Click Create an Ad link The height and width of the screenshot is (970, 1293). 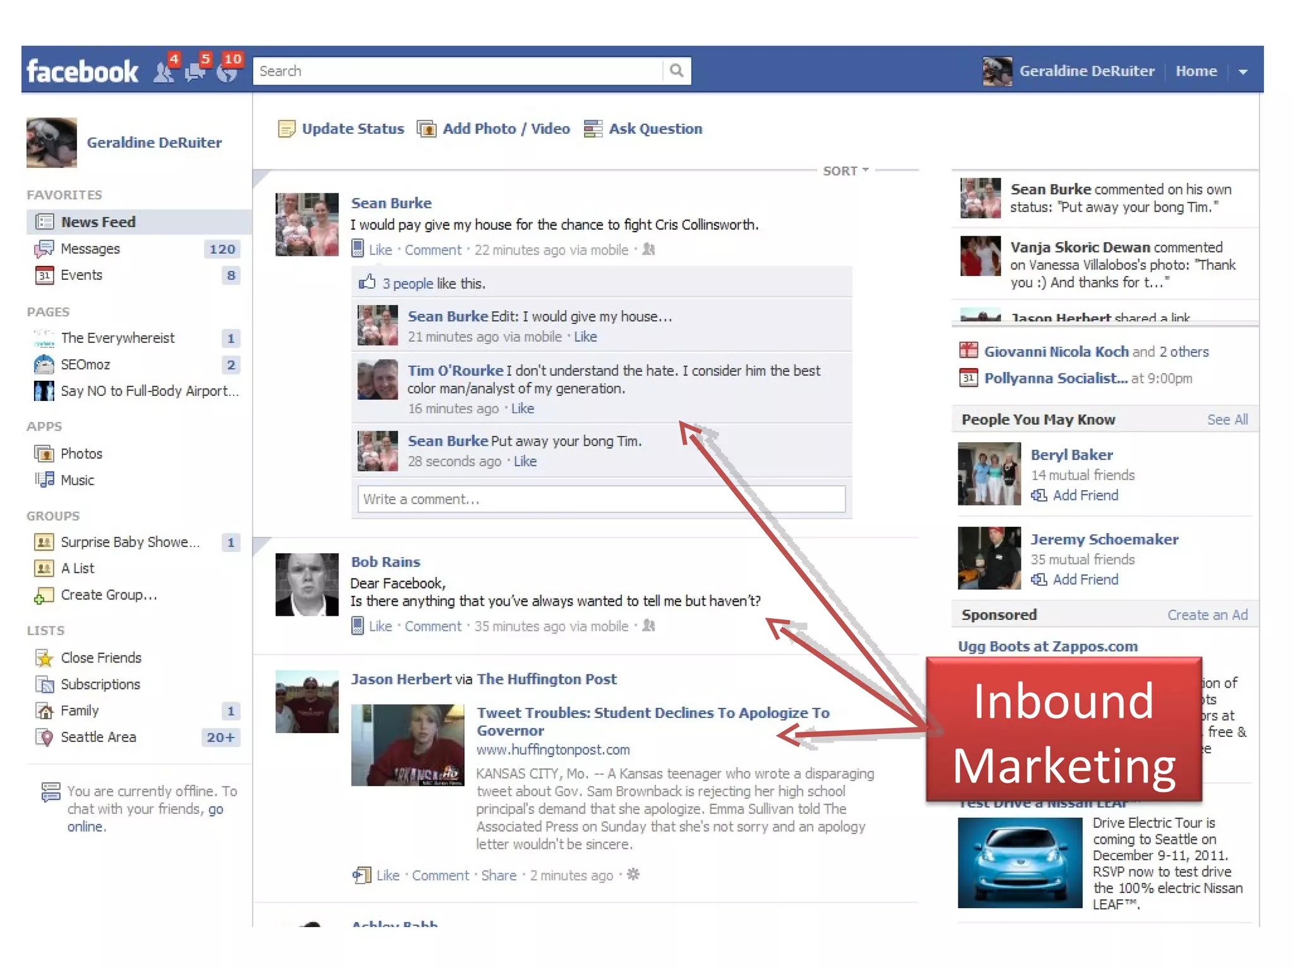[1207, 615]
